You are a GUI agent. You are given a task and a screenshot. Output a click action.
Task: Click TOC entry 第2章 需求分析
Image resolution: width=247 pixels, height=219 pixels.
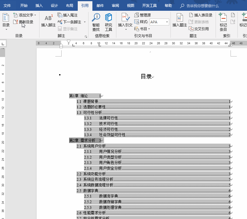point(85,140)
